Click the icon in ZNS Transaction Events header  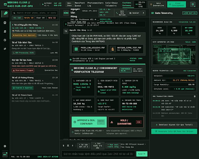tap(195, 96)
